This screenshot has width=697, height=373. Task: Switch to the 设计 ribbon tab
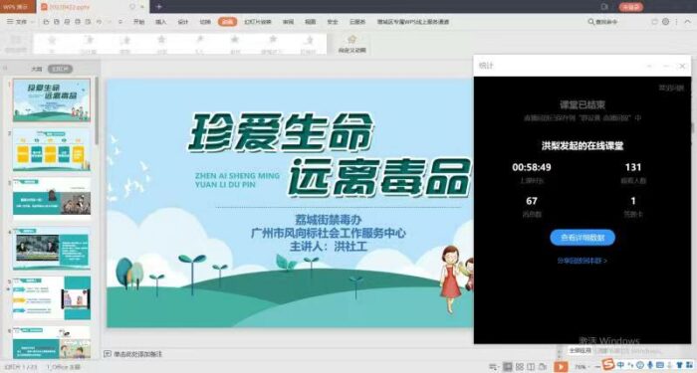coord(183,21)
